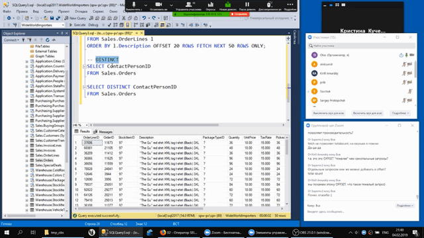Expand the Application.People tree node

26,81
